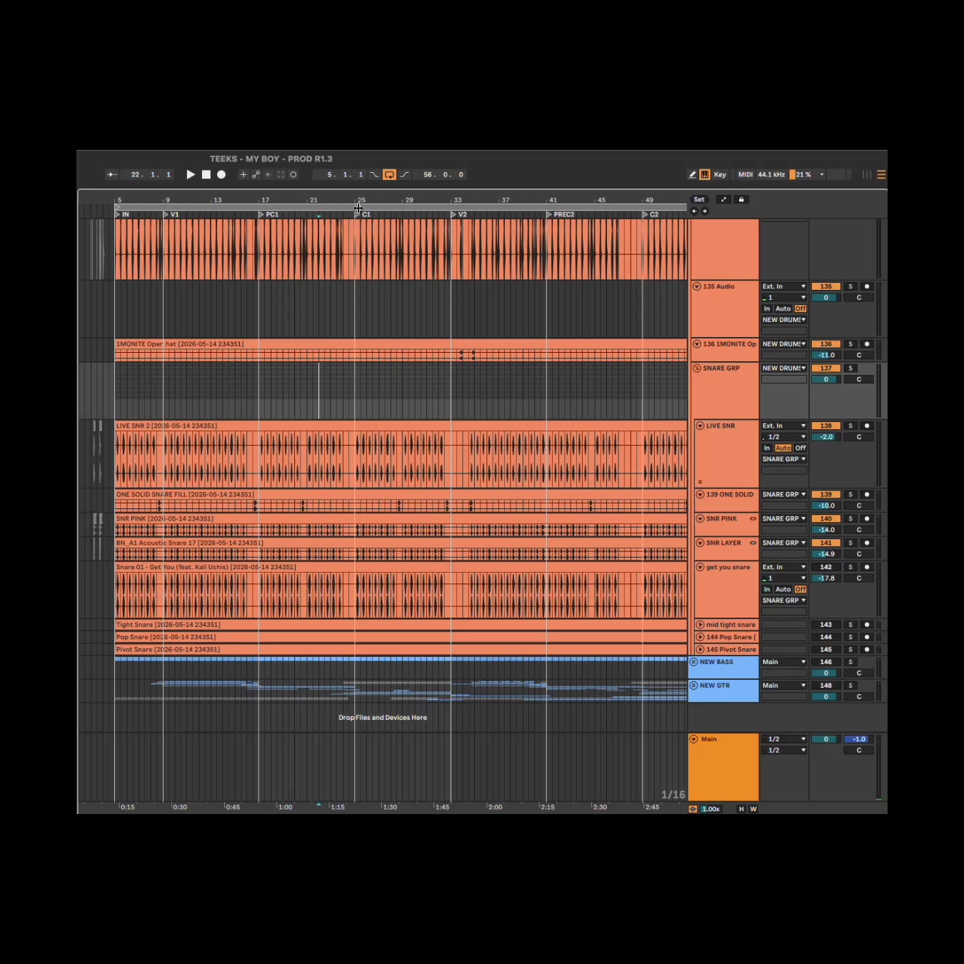The height and width of the screenshot is (964, 964).
Task: Set monitor to Auto on the 135 Audio track
Action: [783, 309]
